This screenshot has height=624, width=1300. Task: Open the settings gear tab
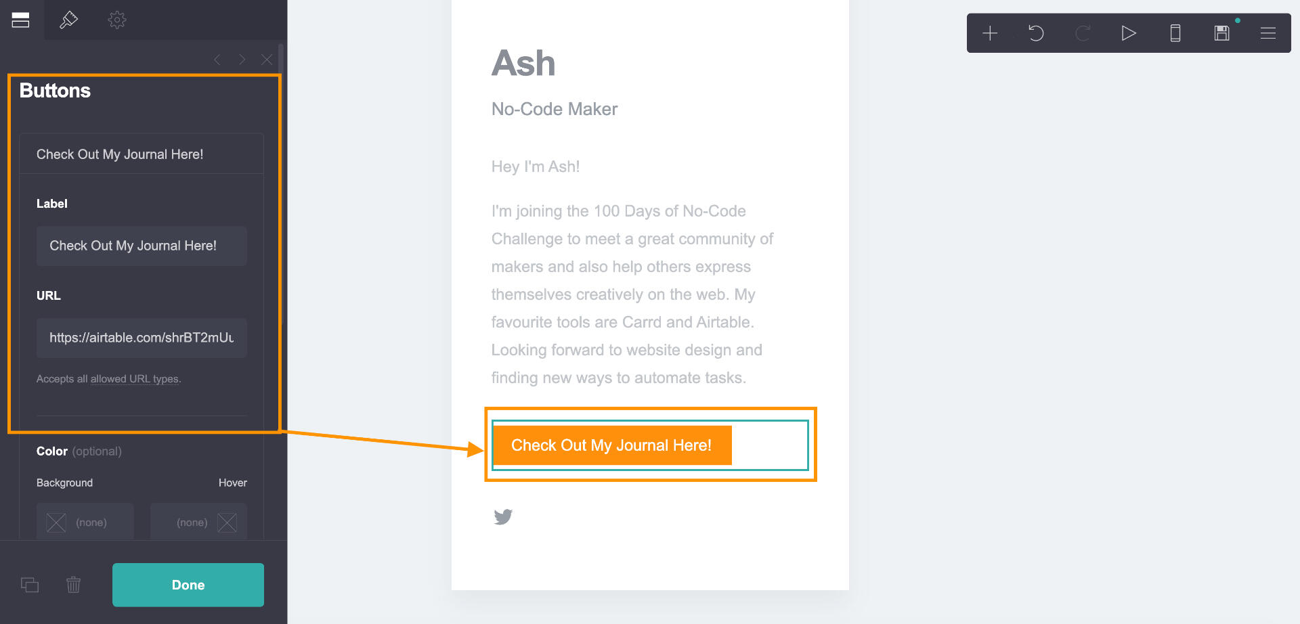click(x=117, y=20)
